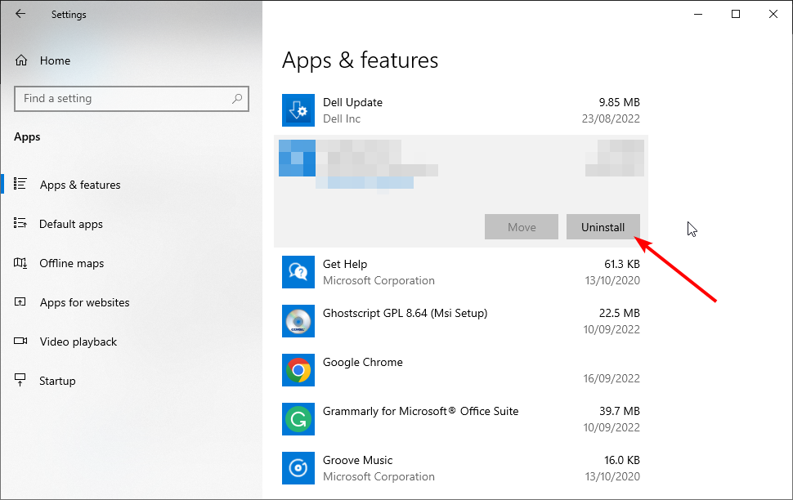The height and width of the screenshot is (500, 793).
Task: Maximize the Settings window
Action: 735,14
